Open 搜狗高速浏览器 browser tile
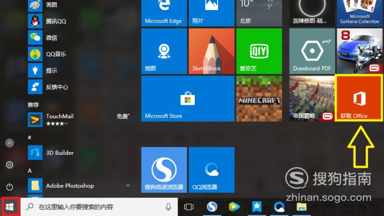Image resolution: width=384 pixels, height=216 pixels. 164,170
